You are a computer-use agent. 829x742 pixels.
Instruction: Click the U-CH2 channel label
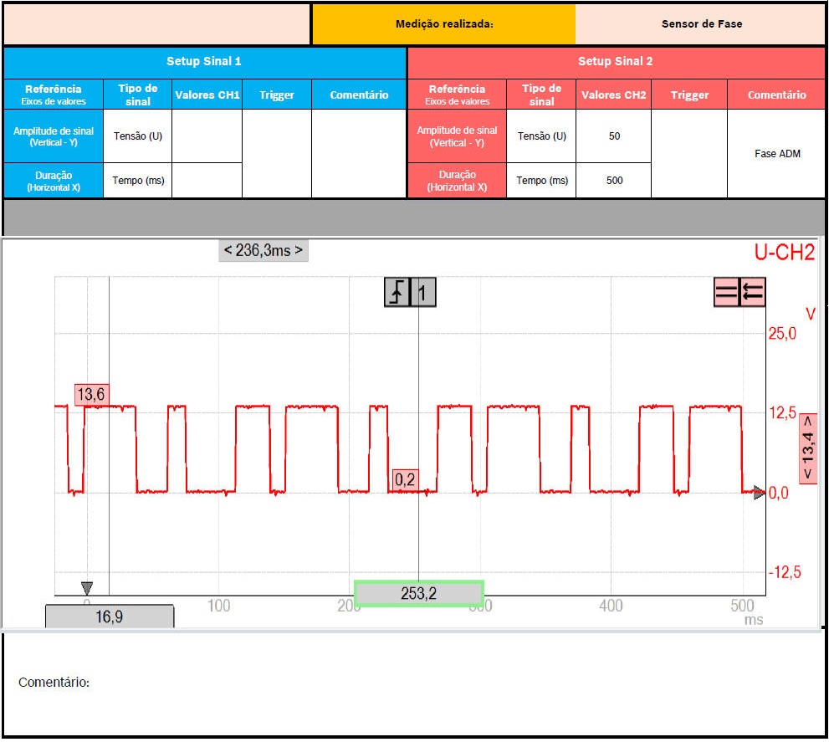click(x=784, y=253)
